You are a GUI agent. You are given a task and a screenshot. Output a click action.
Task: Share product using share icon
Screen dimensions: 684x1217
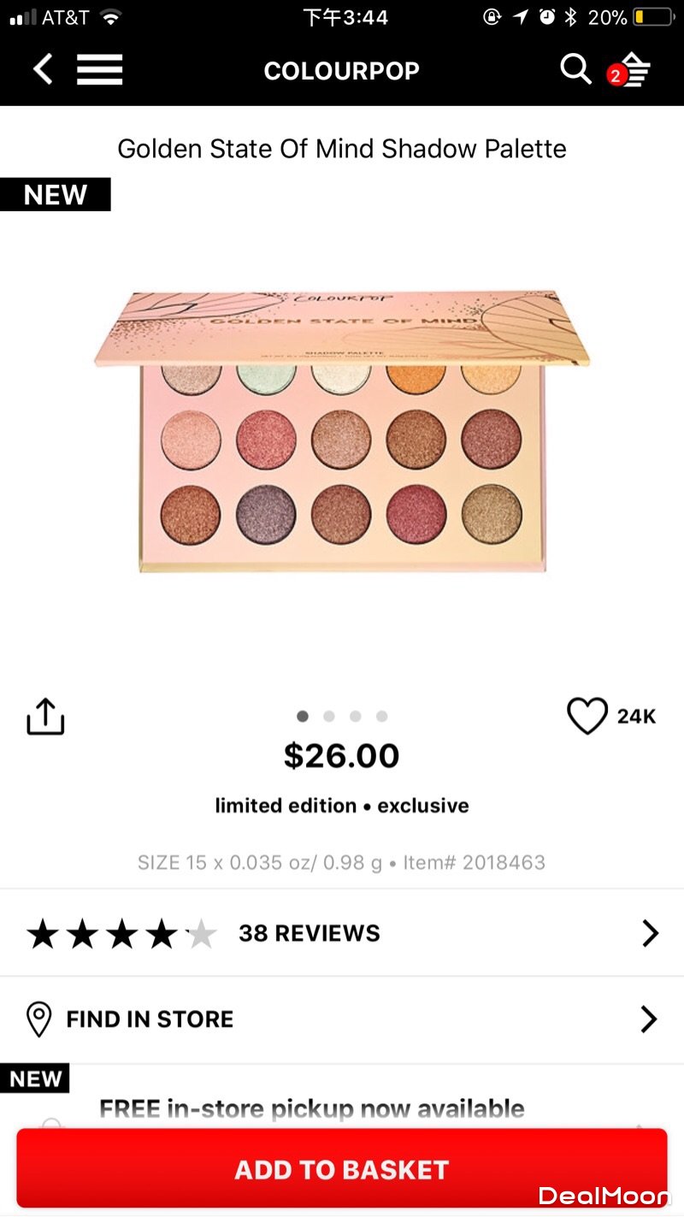pyautogui.click(x=45, y=716)
